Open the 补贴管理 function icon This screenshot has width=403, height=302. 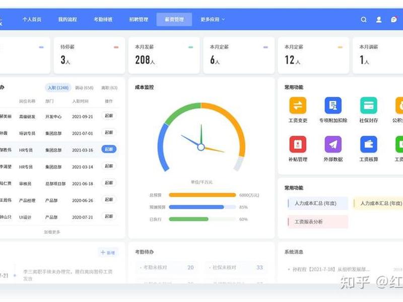pos(298,144)
